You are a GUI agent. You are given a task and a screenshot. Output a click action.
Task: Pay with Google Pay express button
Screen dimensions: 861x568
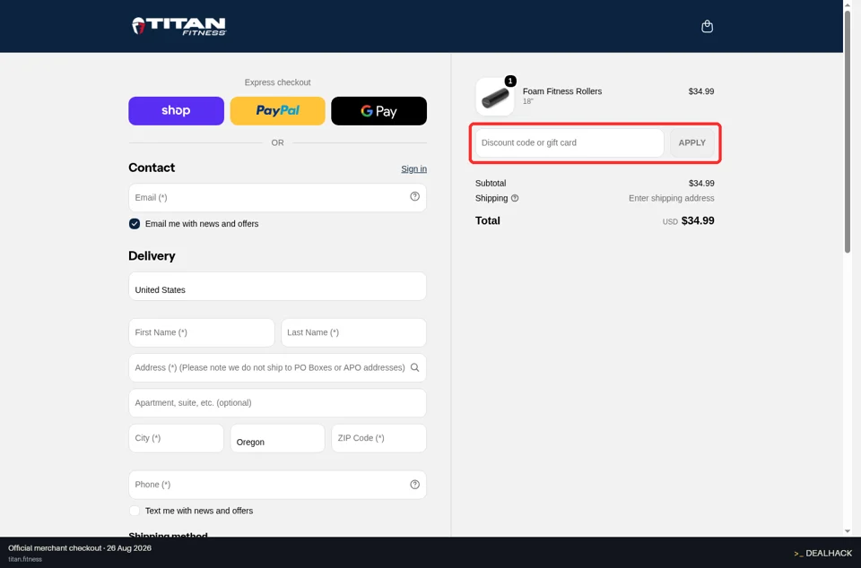click(378, 111)
